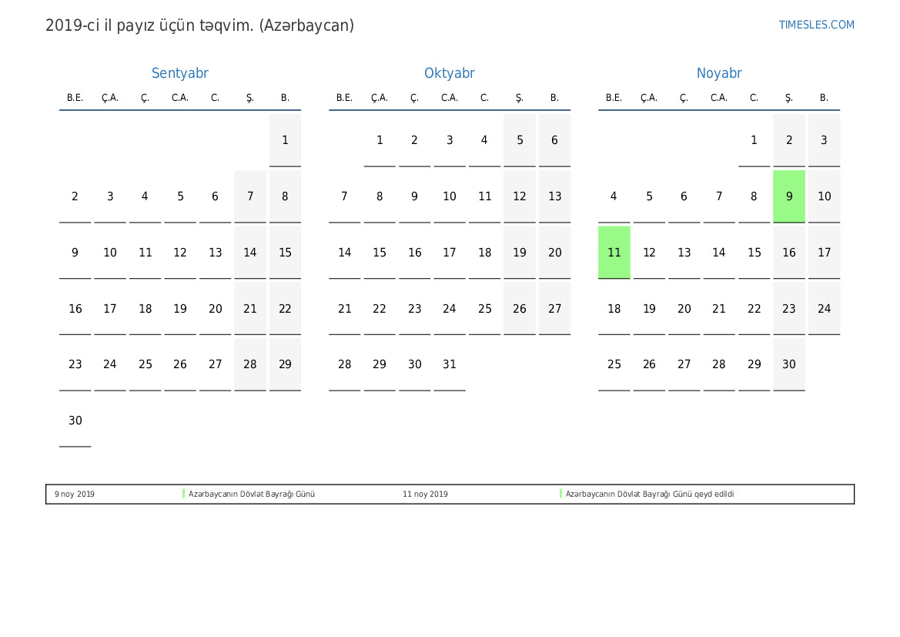Viewport: 900px width, 637px height.
Task: Select October 31 date cell
Action: click(x=450, y=364)
